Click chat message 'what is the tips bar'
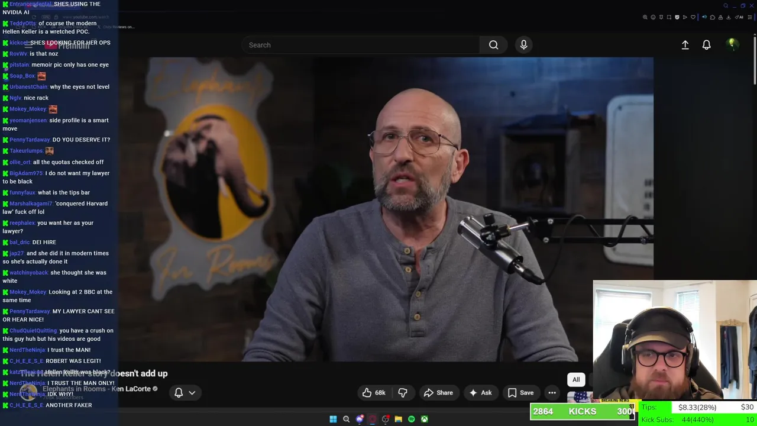 64,193
